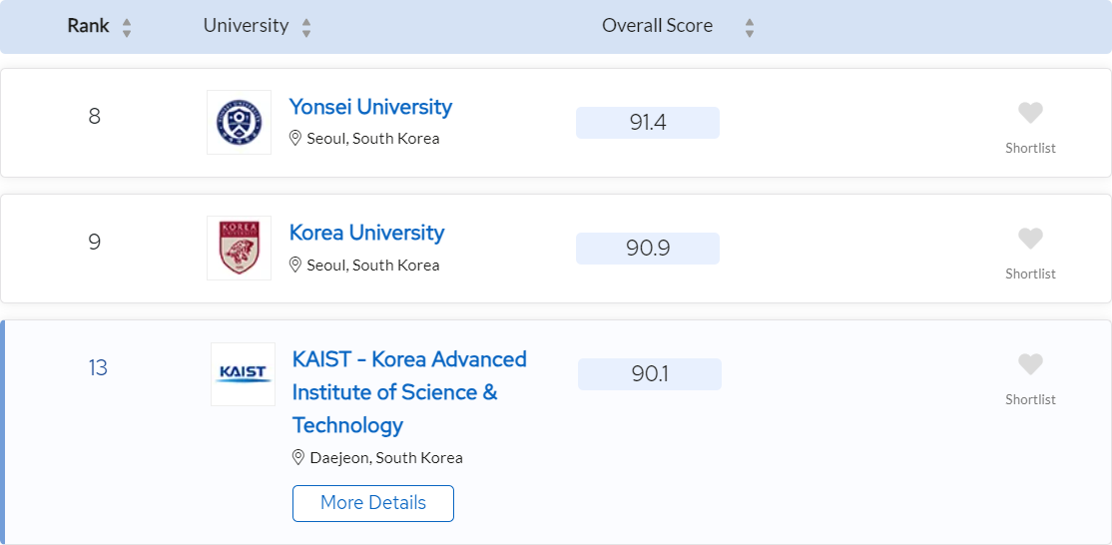Viewport: 1112px width, 545px height.
Task: Add KAIST to shortlist via heart
Action: tap(1030, 364)
